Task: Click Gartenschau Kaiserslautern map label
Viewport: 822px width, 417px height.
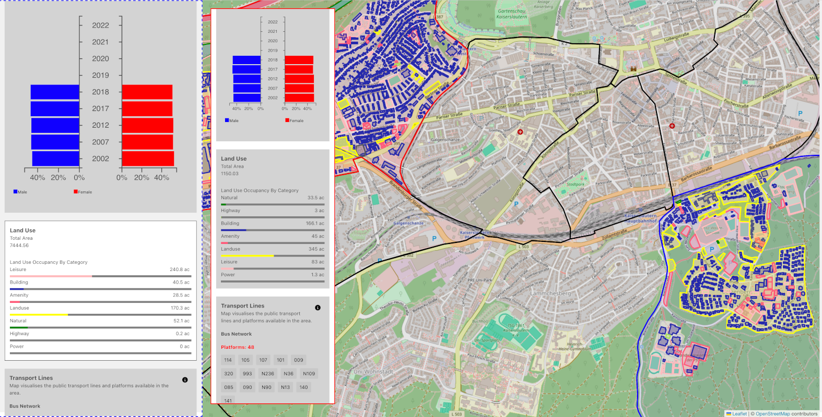Action: (x=512, y=14)
